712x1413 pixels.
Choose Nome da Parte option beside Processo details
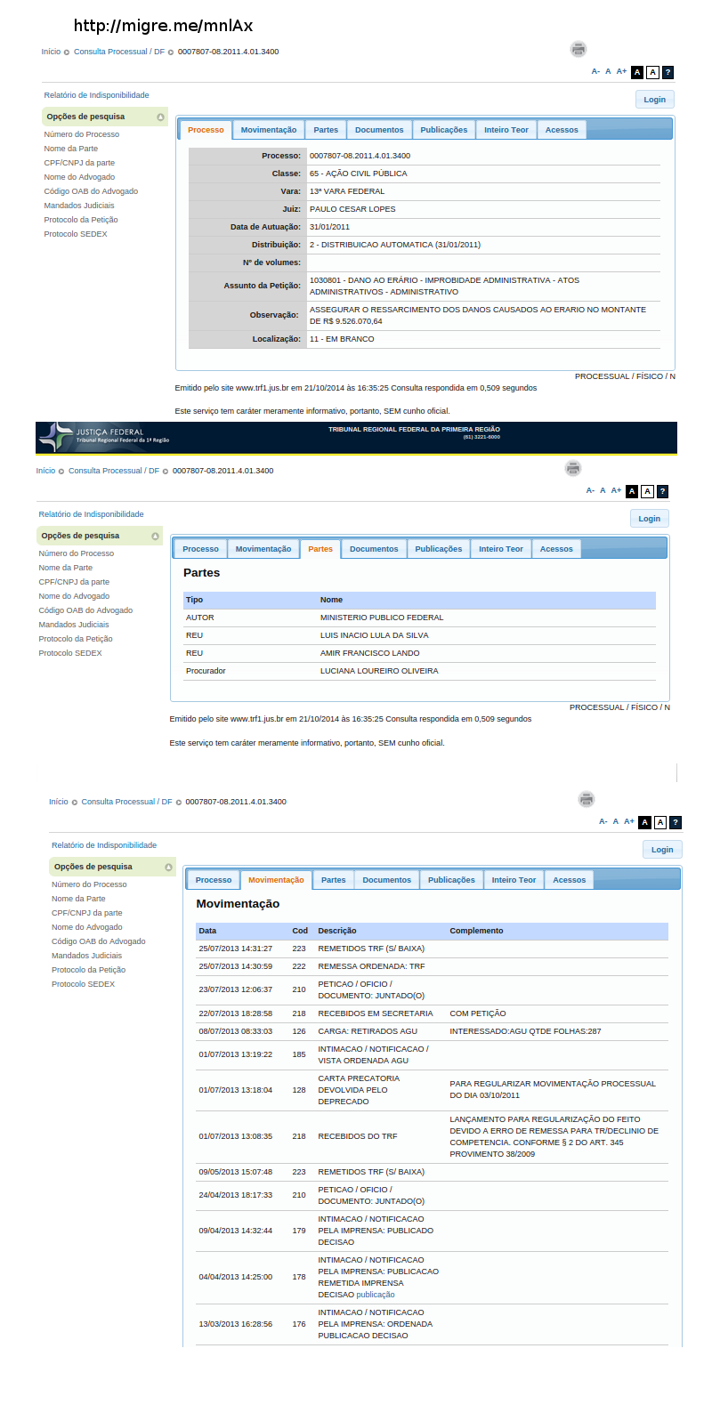(71, 149)
